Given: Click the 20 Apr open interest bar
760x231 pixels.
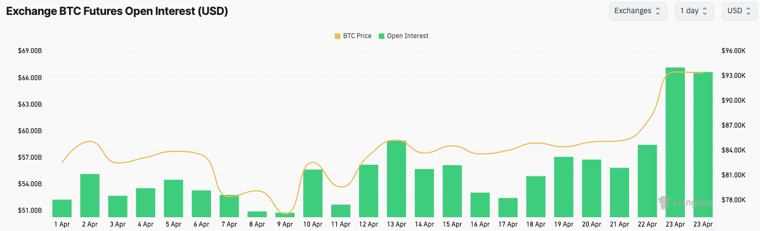Looking at the screenshot, I should (592, 188).
